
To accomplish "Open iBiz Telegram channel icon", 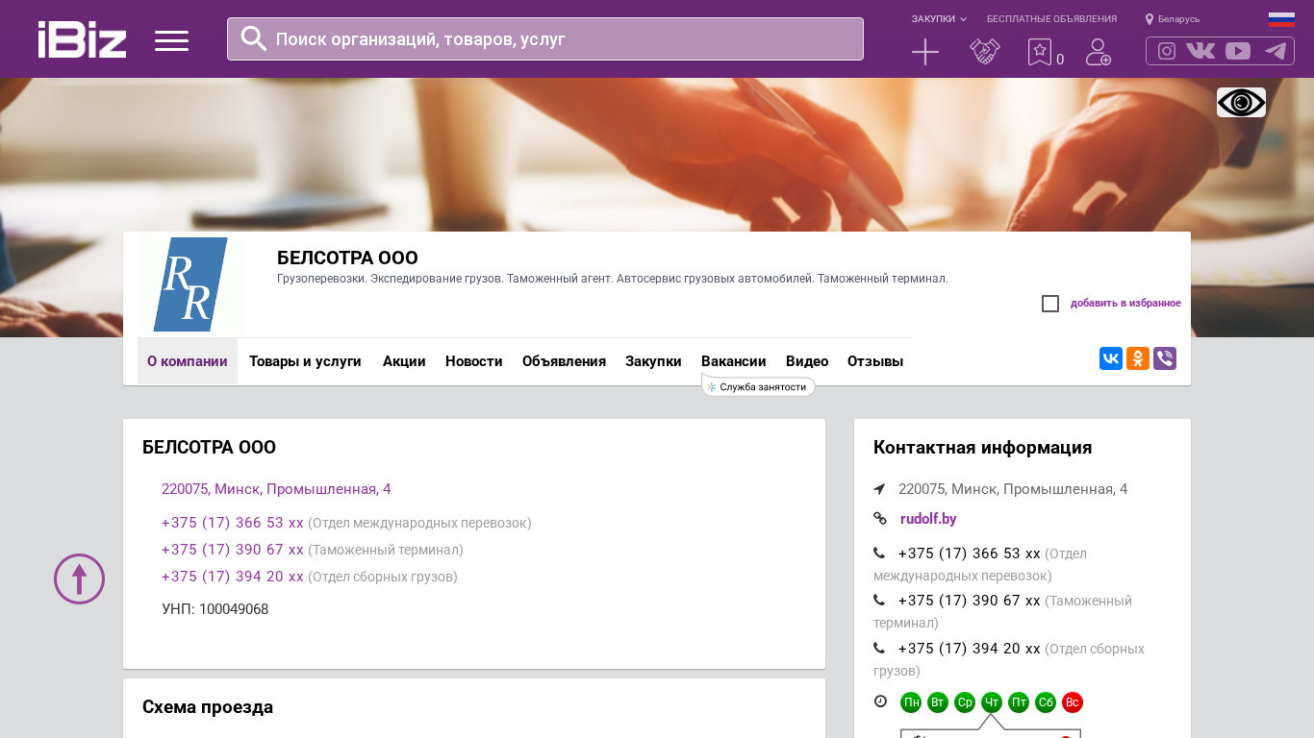I will point(1276,51).
